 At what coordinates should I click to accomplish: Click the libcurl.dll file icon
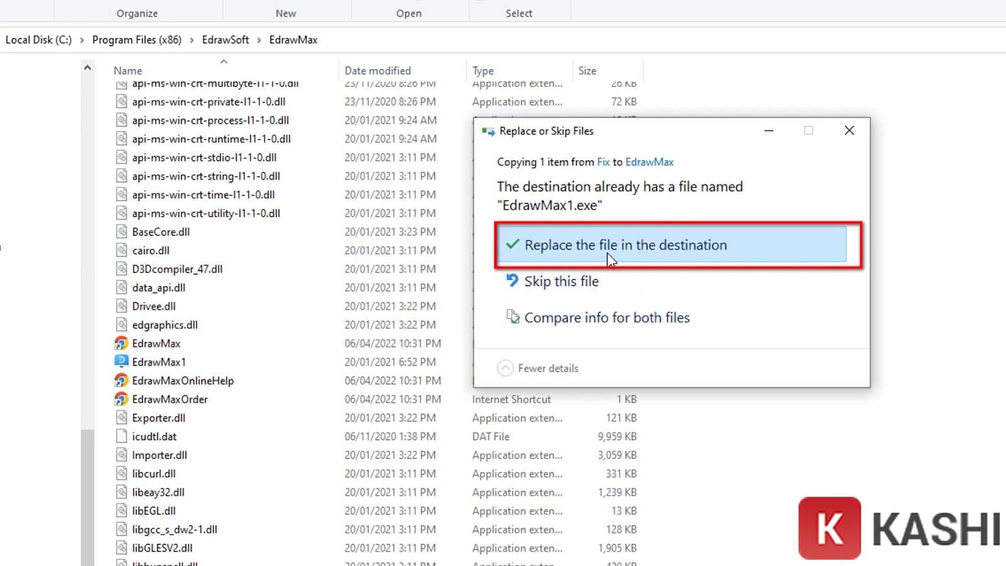(121, 473)
